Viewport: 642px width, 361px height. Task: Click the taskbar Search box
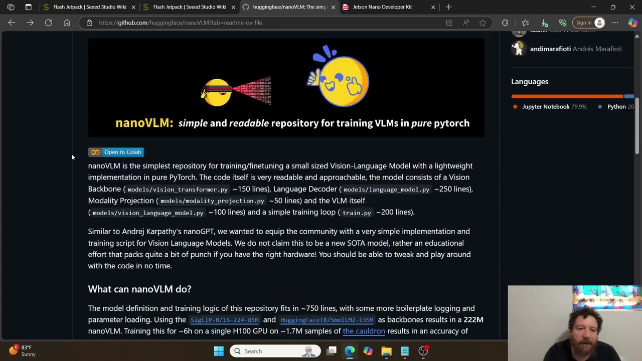pos(275,351)
